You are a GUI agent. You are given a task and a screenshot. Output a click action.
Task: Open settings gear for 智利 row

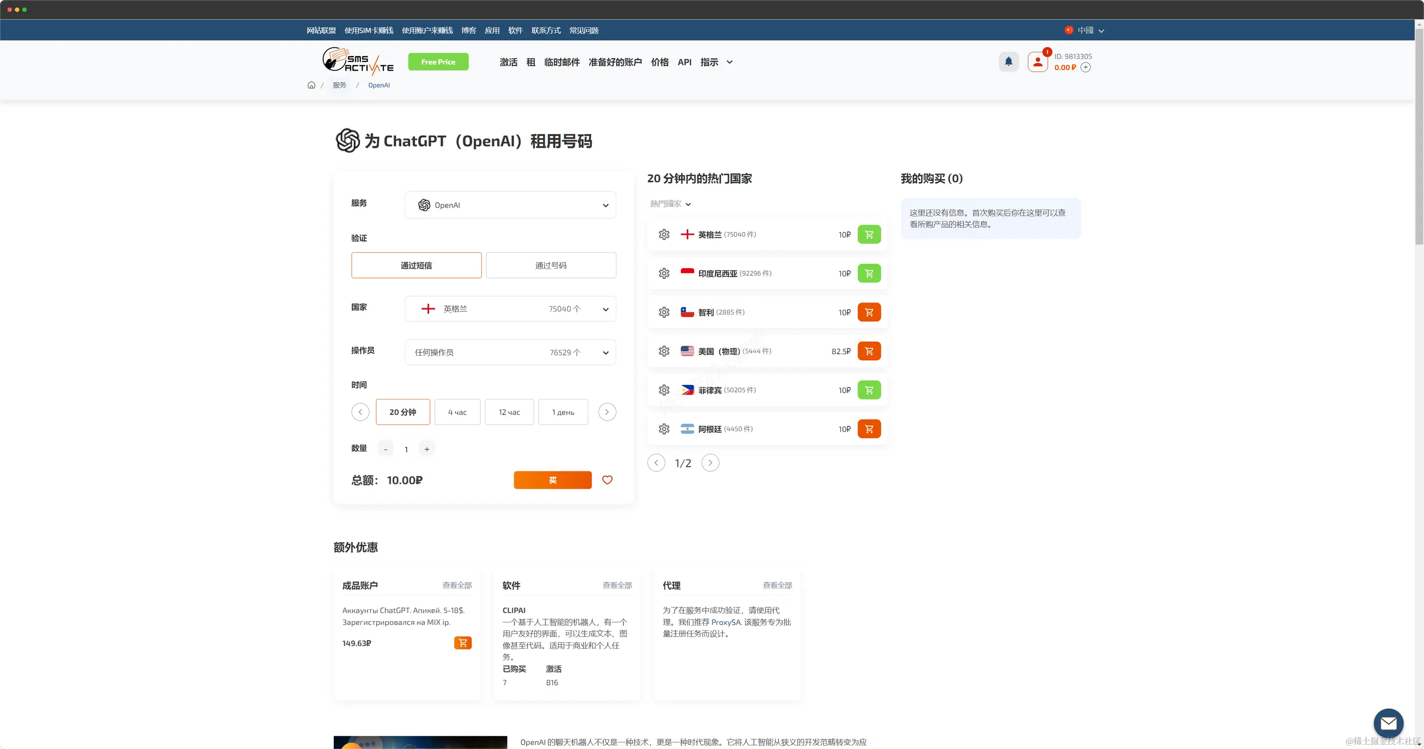point(664,313)
